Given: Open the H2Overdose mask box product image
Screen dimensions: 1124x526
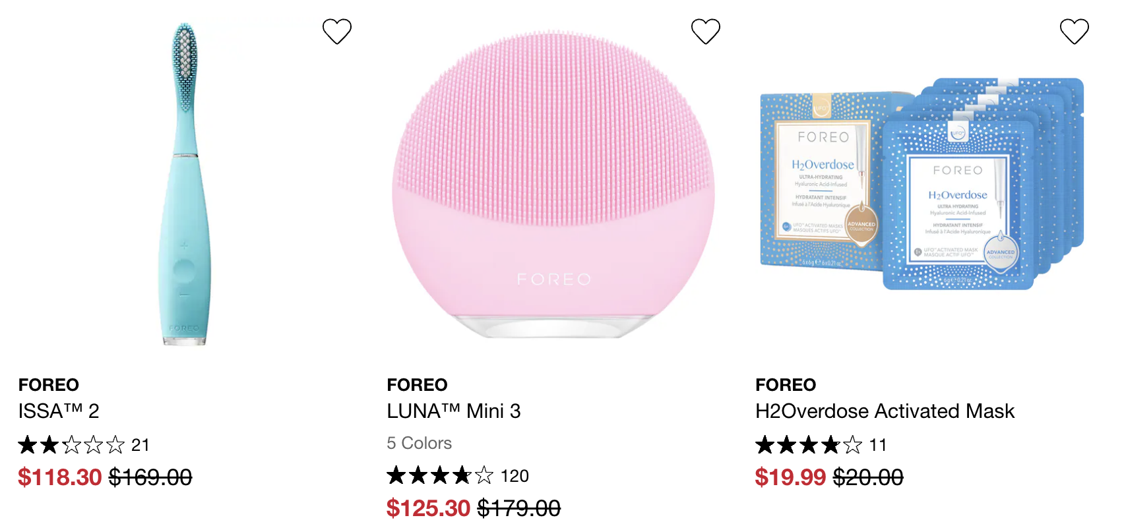Looking at the screenshot, I should pos(922,184).
